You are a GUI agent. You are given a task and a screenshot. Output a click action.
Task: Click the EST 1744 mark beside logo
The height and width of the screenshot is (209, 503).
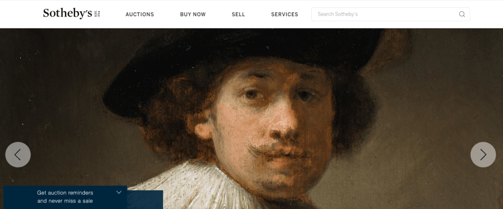coord(97,13)
